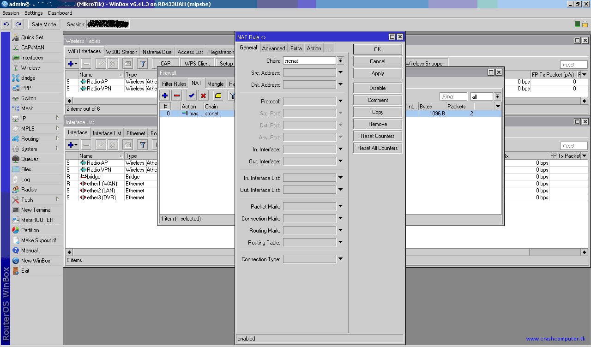Open Nstreme Dual tab
The height and width of the screenshot is (347, 591).
pyautogui.click(x=157, y=52)
